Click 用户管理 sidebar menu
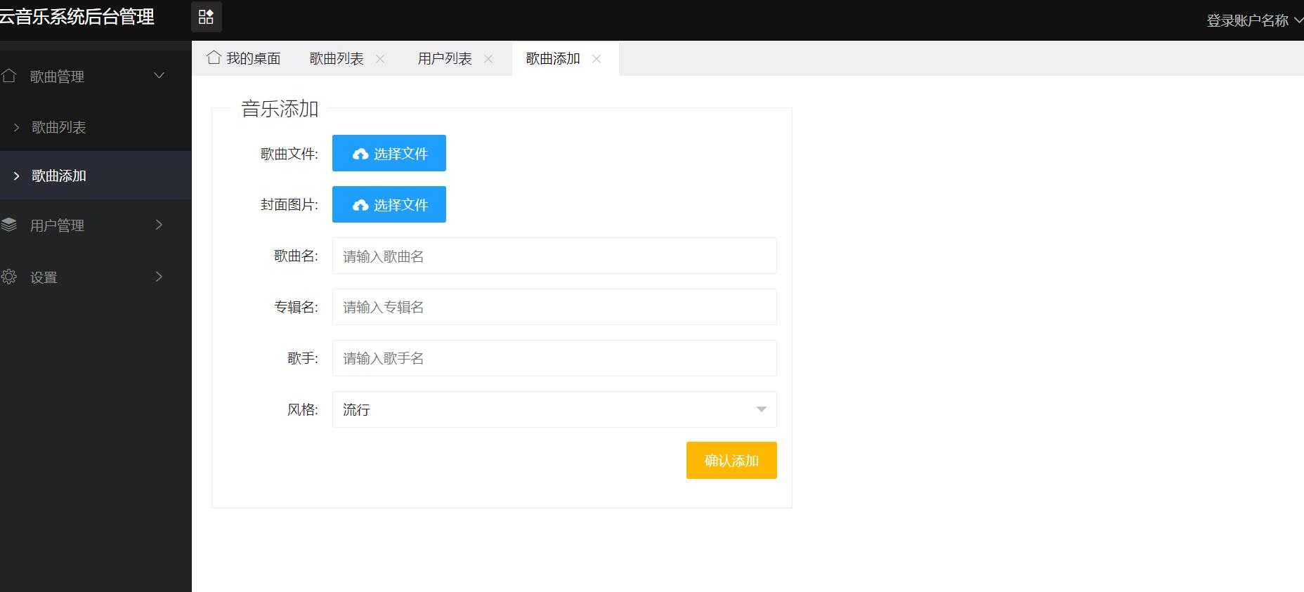1304x592 pixels. pyautogui.click(x=96, y=225)
